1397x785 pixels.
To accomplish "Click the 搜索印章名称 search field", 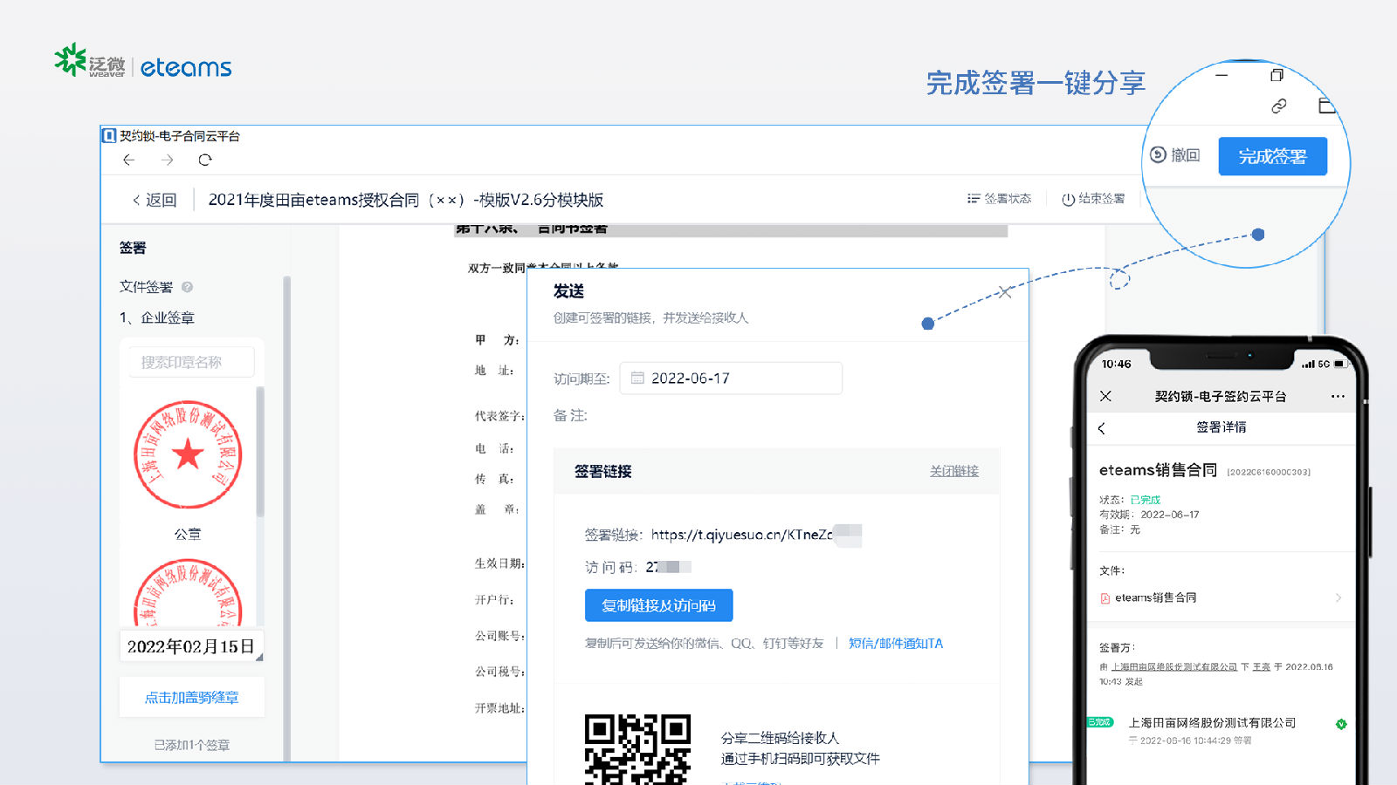I will click(x=192, y=362).
